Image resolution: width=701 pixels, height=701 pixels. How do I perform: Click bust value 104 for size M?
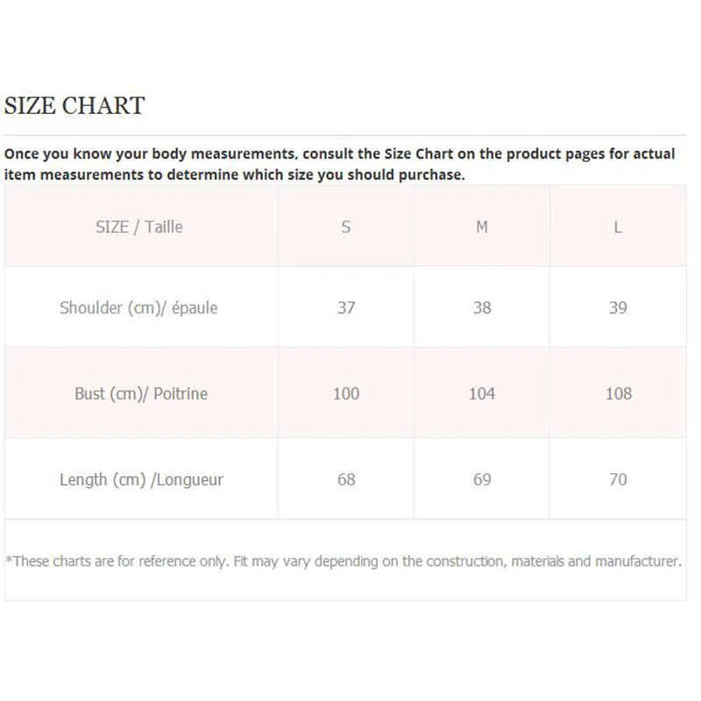point(482,393)
